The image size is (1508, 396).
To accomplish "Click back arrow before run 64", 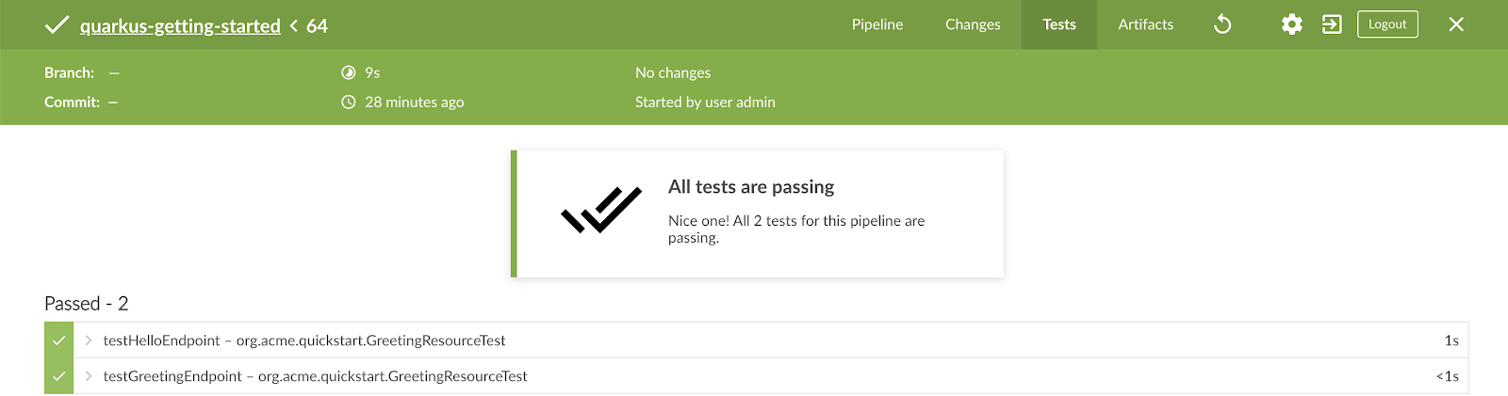I will point(294,25).
